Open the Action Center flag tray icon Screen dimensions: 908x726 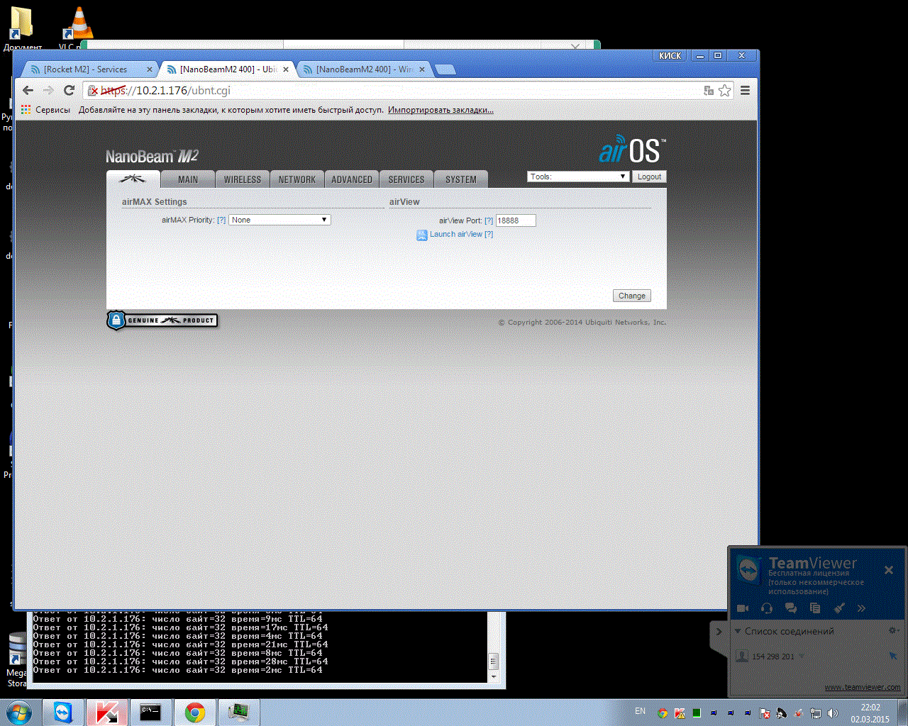pyautogui.click(x=765, y=713)
